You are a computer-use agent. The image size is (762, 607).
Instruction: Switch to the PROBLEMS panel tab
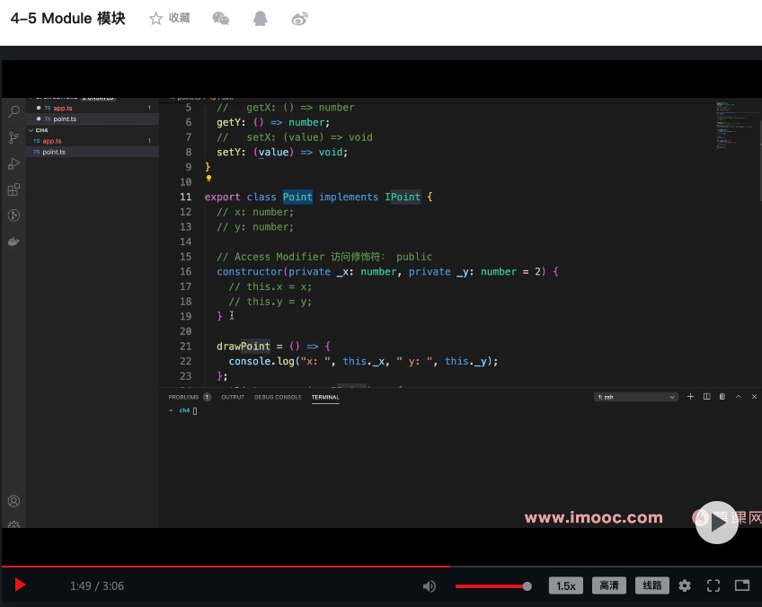(183, 397)
